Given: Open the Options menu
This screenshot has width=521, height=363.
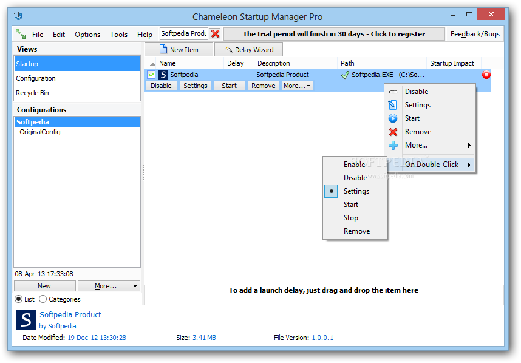Looking at the screenshot, I should (x=87, y=34).
